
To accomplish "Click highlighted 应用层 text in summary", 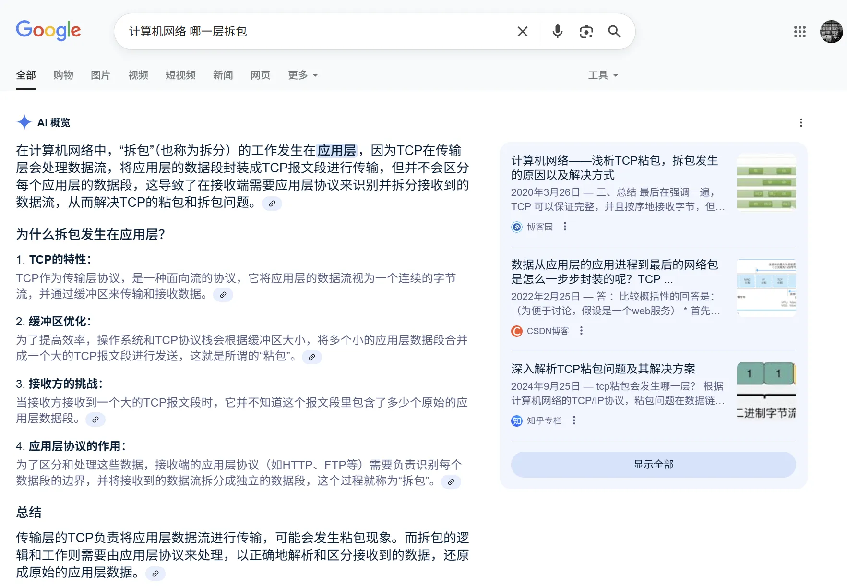I will coord(337,150).
